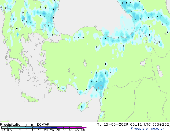Click the "30" legend scale label
170x131 pixels.
click(58, 130)
